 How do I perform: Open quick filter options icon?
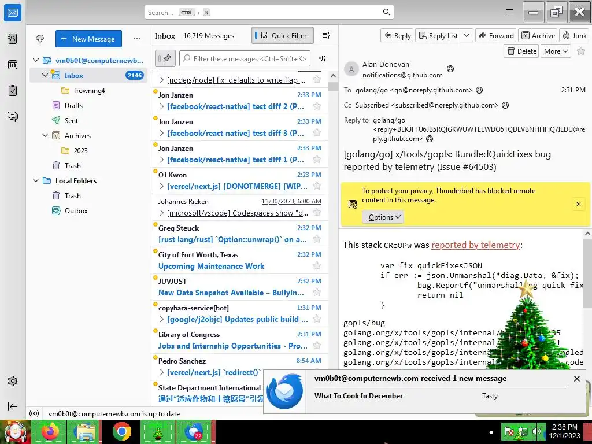(x=322, y=58)
